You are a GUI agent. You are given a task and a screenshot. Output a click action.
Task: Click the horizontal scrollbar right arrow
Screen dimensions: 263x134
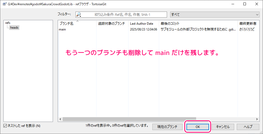pyautogui.click(x=257, y=119)
